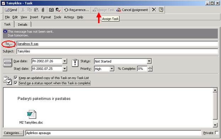Click the Delete X icon in toolbar
Screen dimensions: 221x139
[x=154, y=10]
